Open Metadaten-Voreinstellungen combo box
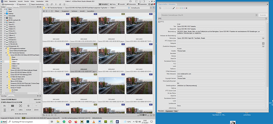 (209, 15)
